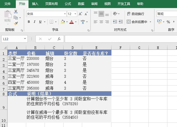The width and height of the screenshot is (177, 127).
Task: Click the Insert Function fx icon
Action: (x=59, y=39)
